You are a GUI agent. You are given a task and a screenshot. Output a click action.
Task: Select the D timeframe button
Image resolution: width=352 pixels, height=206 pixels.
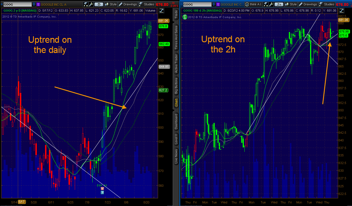pos(99,5)
